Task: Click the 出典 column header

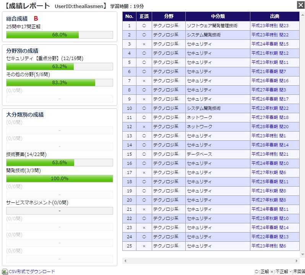Action: [x=275, y=16]
